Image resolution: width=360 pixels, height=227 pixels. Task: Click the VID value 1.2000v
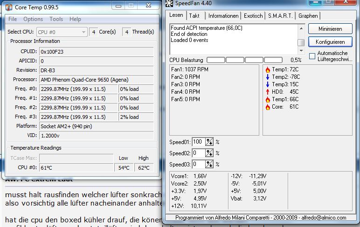tap(96, 136)
